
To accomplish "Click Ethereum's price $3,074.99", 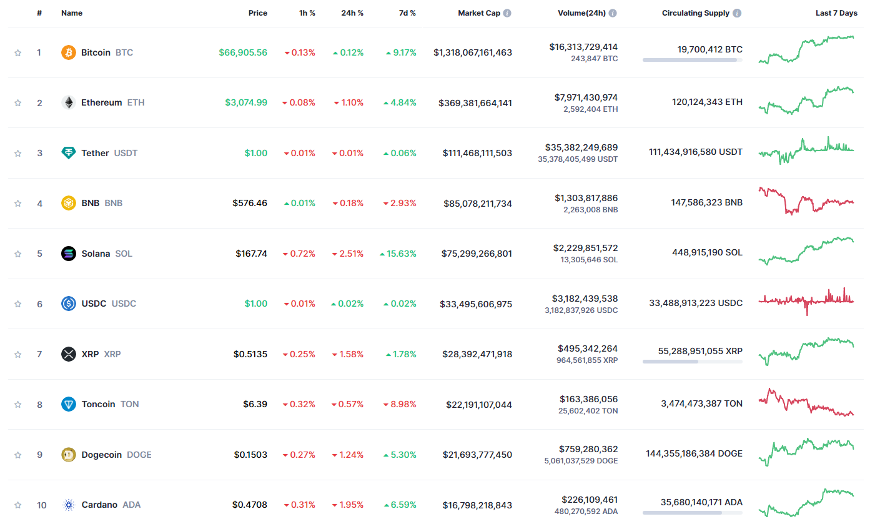I will [246, 102].
